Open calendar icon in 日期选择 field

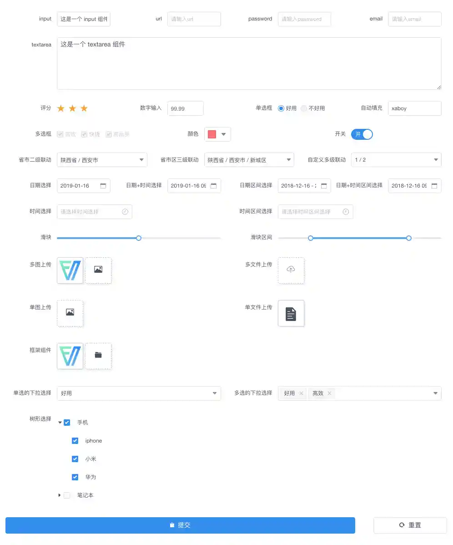[104, 186]
